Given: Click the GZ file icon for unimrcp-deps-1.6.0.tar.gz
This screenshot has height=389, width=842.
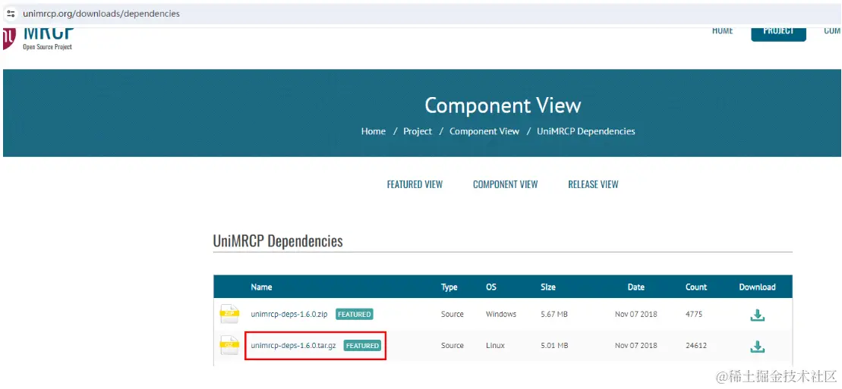Looking at the screenshot, I should pos(229,345).
